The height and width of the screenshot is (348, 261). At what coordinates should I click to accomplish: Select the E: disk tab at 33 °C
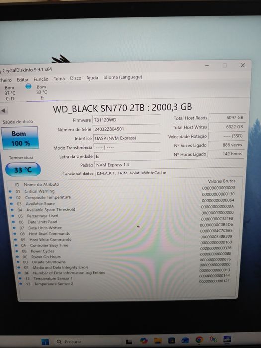pos(42,92)
